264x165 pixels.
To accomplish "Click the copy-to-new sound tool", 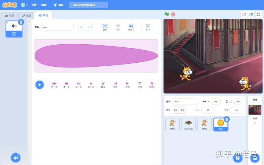I will coord(131,27).
